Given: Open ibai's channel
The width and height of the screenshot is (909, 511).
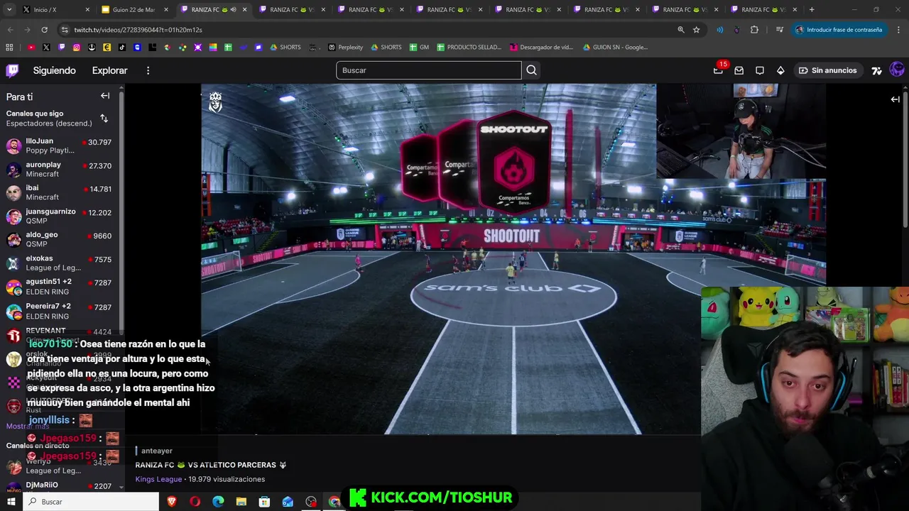Looking at the screenshot, I should 60,192.
